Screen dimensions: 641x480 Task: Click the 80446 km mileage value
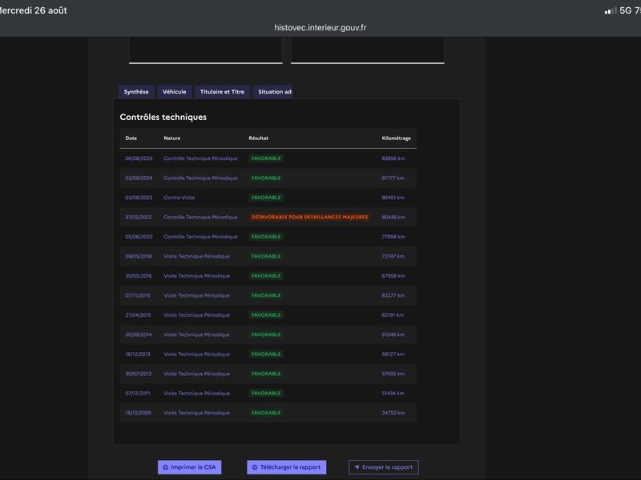[x=393, y=217]
